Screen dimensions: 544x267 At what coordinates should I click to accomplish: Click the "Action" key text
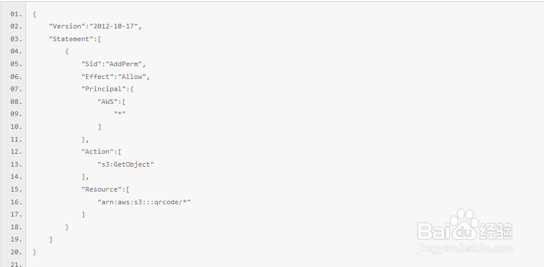pos(97,151)
